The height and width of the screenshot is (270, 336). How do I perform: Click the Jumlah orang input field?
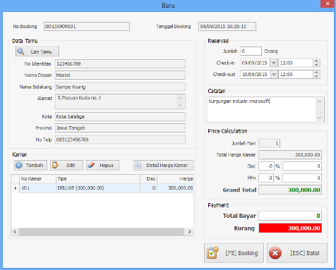tap(251, 51)
